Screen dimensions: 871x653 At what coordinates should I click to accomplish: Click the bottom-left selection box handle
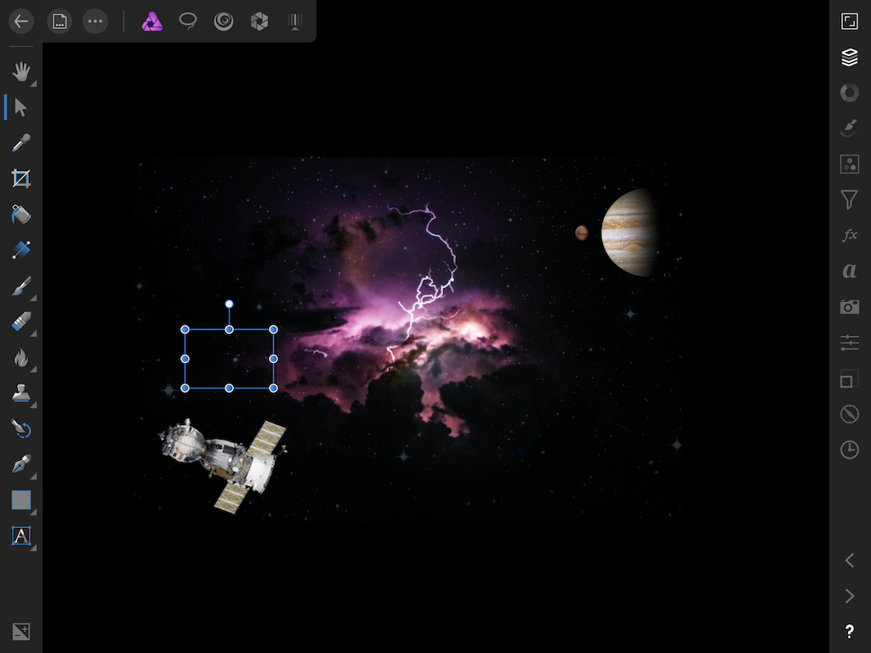185,388
